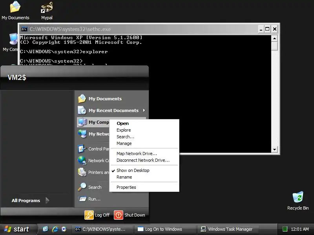The width and height of the screenshot is (314, 235).
Task: Open Printers and Faxes entry
Action: pos(93,172)
